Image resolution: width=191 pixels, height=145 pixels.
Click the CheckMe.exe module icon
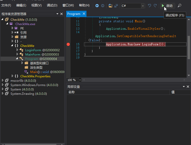11,24
